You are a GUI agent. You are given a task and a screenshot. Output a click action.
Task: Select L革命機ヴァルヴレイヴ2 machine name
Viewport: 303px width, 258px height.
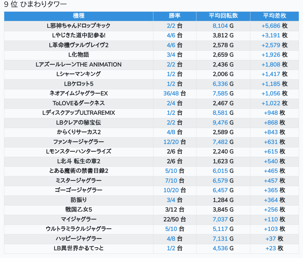click(79, 45)
